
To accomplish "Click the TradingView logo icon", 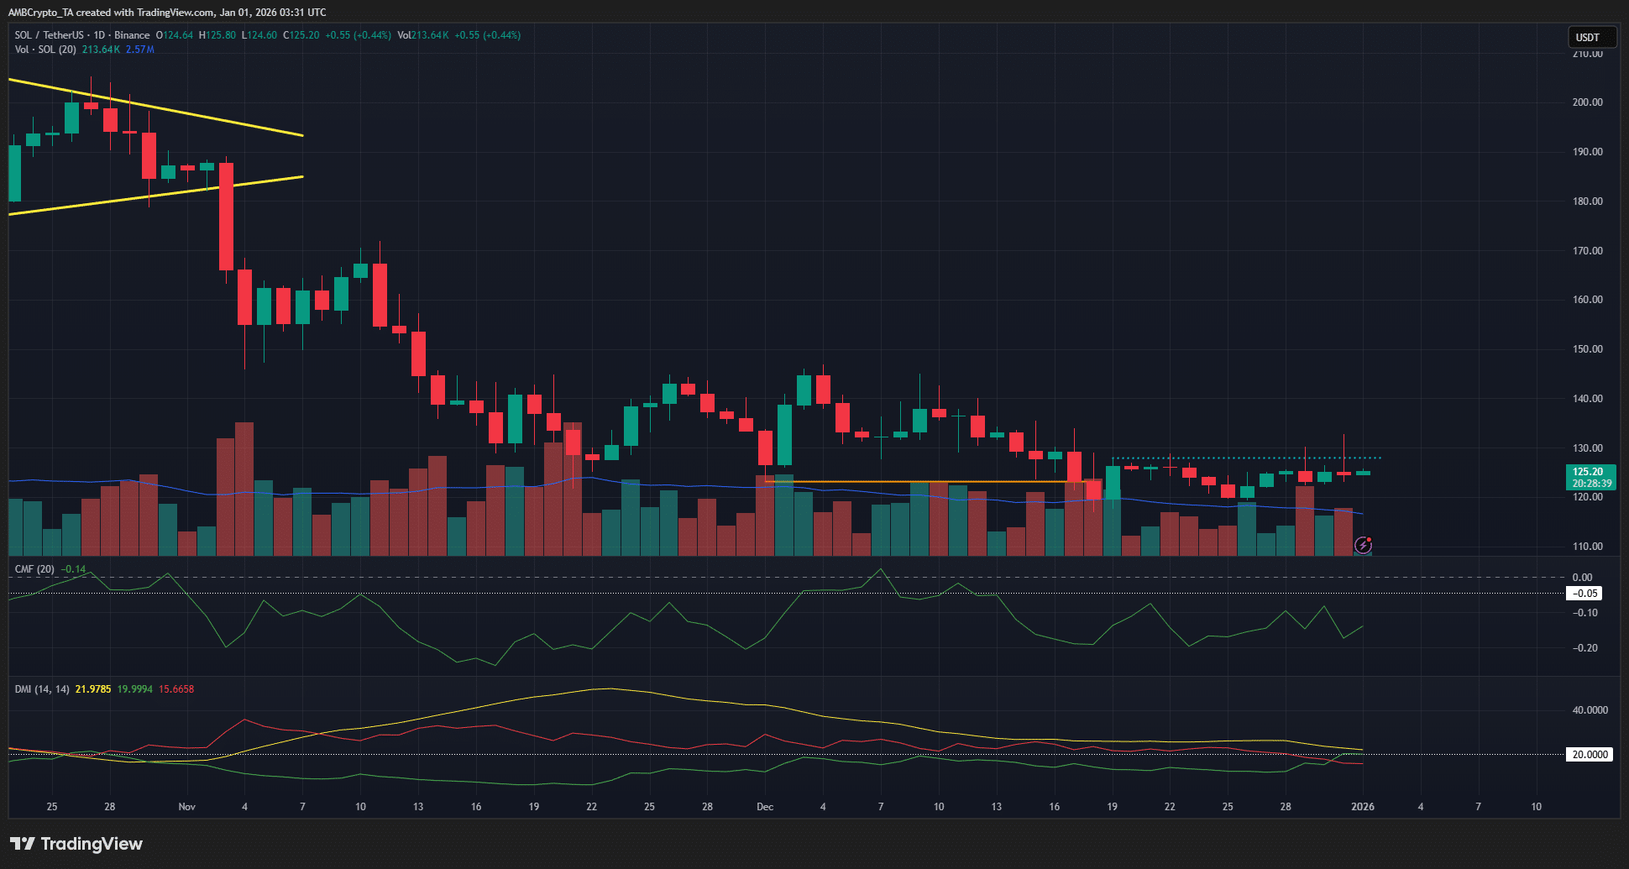I will pyautogui.click(x=23, y=844).
